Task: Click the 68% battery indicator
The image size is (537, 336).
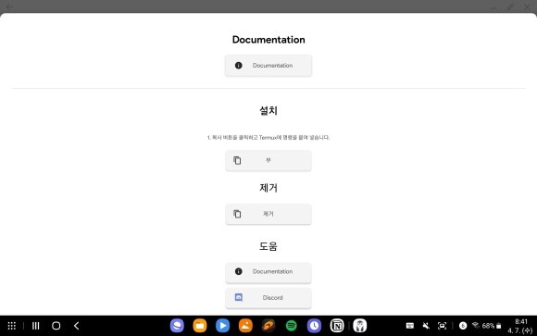Action: [492, 326]
